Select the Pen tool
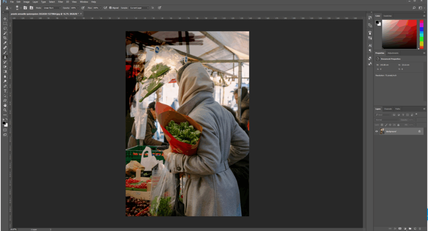 coord(5,86)
